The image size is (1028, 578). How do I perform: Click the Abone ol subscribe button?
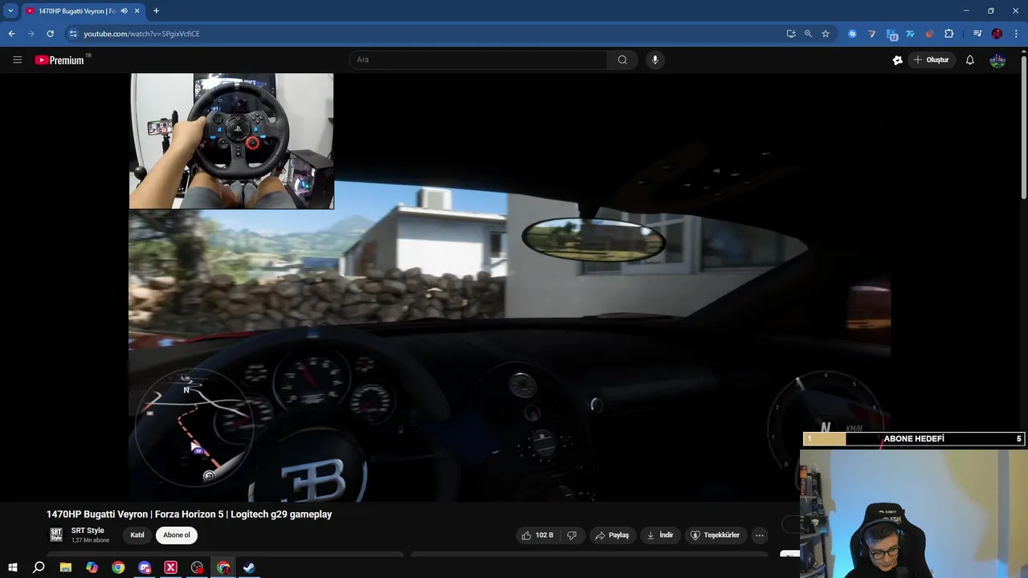tap(177, 535)
